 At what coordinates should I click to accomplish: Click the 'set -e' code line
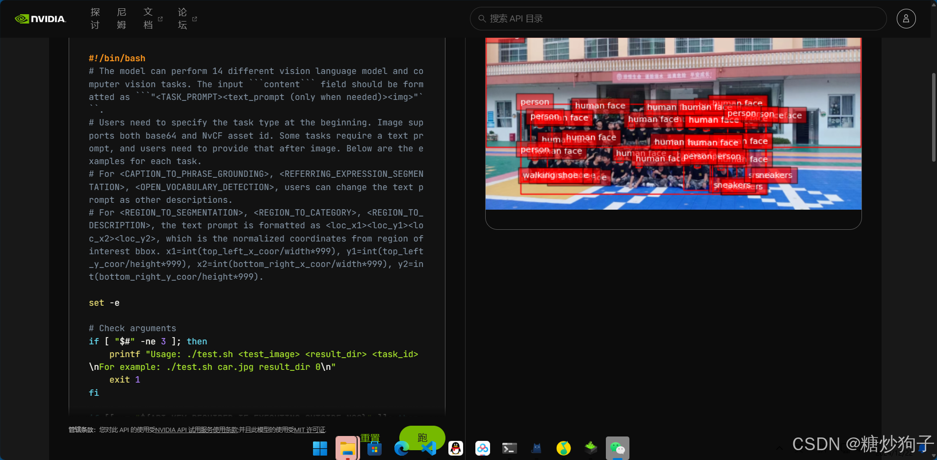click(104, 303)
